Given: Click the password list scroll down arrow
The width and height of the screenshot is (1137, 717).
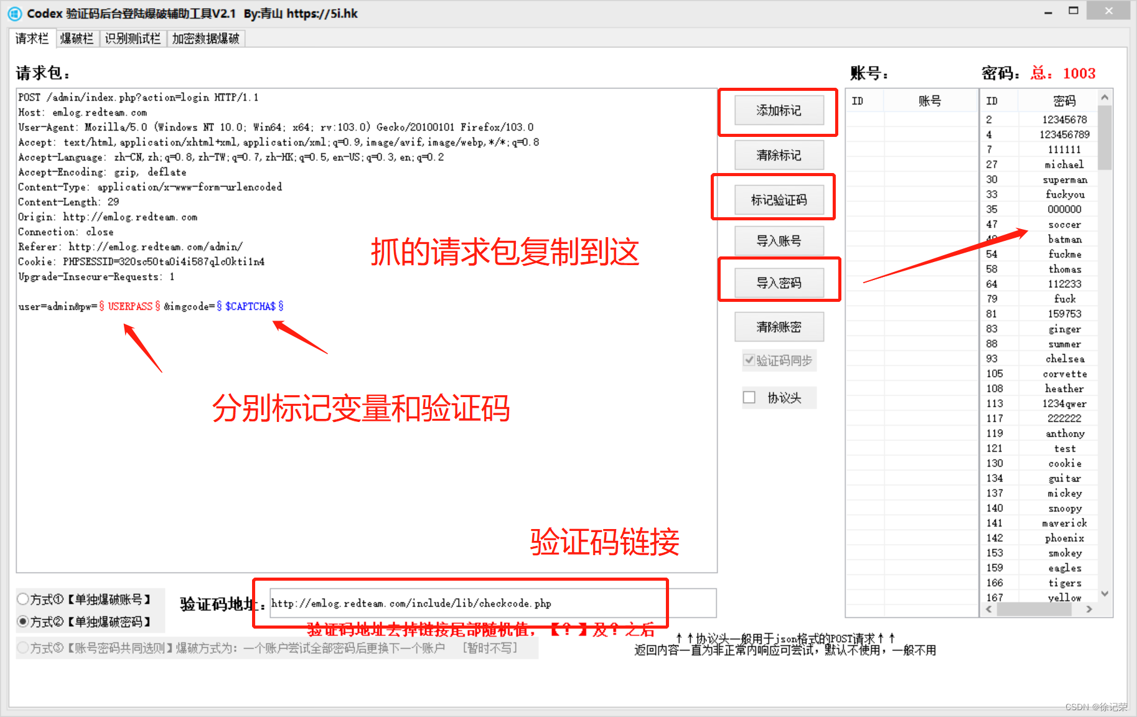Looking at the screenshot, I should (1105, 594).
